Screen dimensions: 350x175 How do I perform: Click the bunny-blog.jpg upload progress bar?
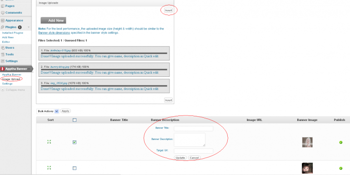click(x=104, y=70)
